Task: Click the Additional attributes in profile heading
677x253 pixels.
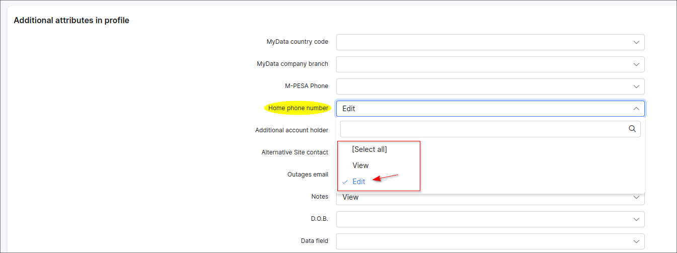Action: click(71, 21)
